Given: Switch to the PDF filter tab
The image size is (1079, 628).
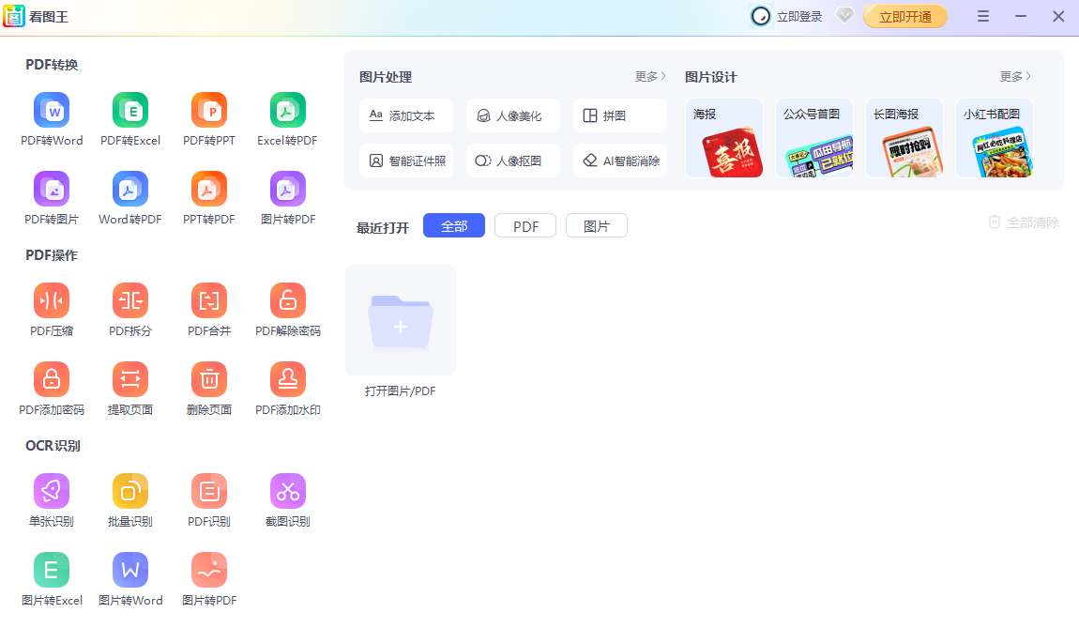Looking at the screenshot, I should (x=524, y=225).
